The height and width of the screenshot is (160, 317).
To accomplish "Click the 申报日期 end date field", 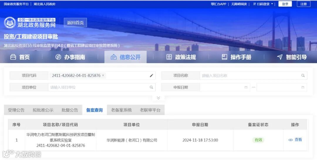I will point(282,87).
